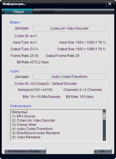Close the Информация dialog with X

(110, 4)
